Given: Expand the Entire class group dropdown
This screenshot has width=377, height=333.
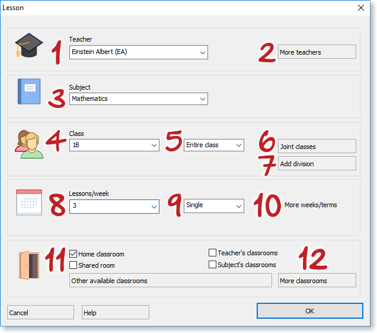Looking at the screenshot, I should (213, 145).
